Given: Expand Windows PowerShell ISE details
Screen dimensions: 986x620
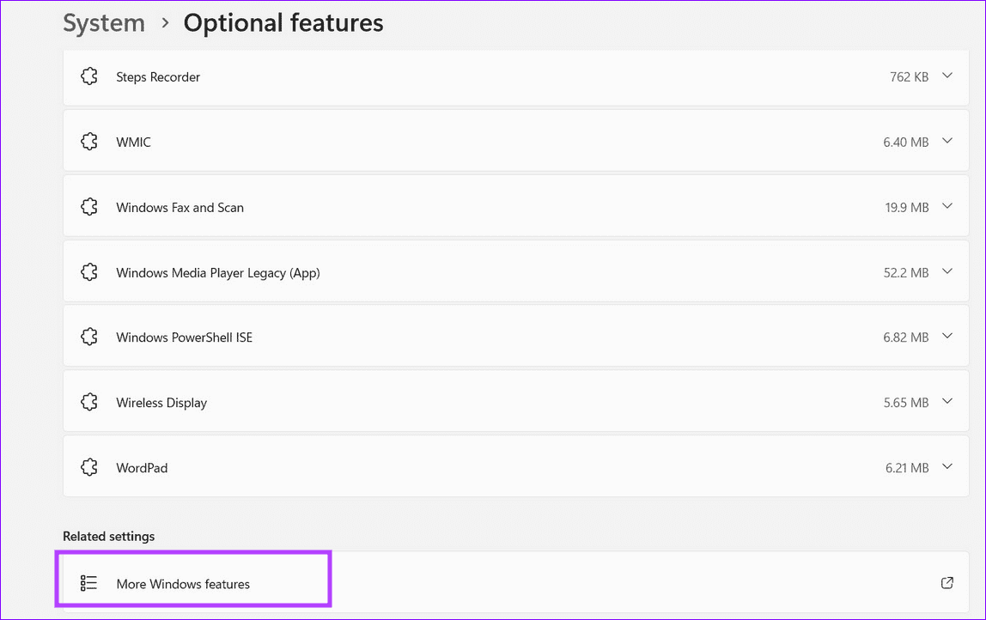Looking at the screenshot, I should [947, 337].
